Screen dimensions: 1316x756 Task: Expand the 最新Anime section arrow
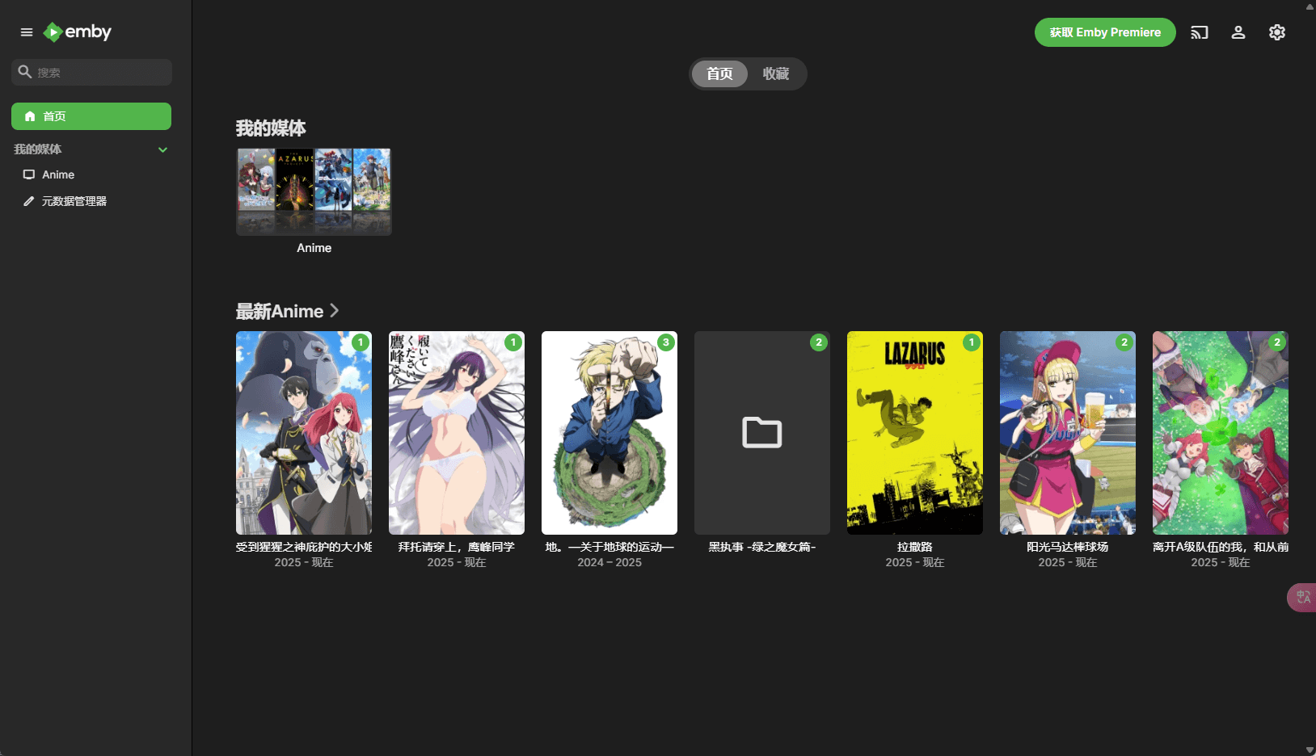coord(335,311)
